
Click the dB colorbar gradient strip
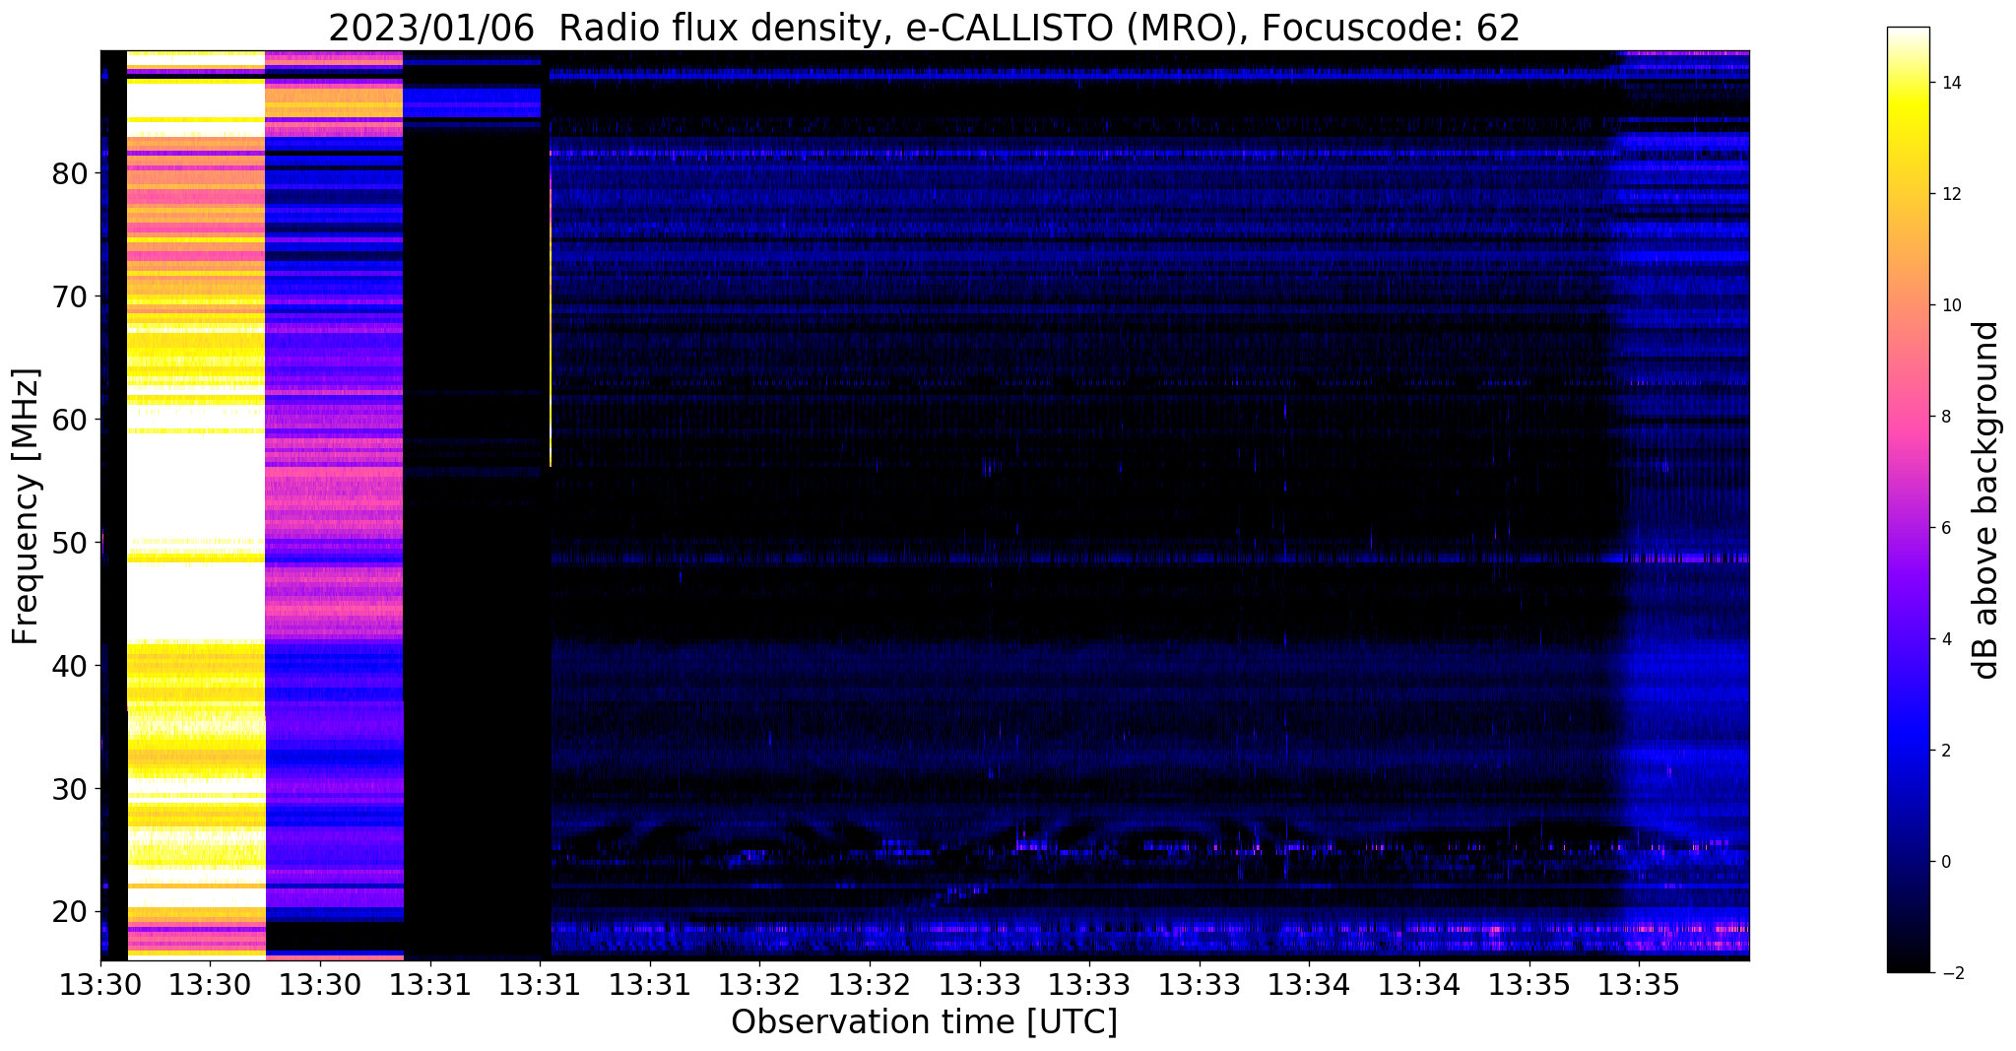coord(1908,500)
